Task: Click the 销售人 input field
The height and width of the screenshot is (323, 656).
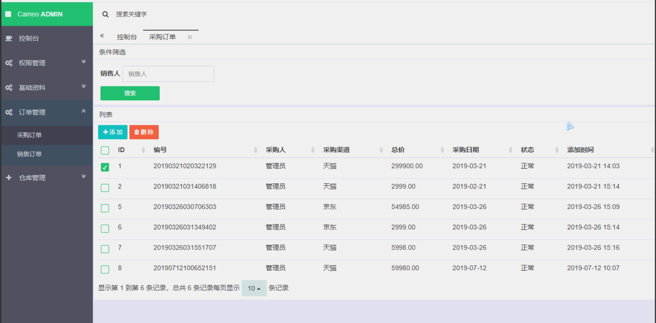Action: (168, 74)
